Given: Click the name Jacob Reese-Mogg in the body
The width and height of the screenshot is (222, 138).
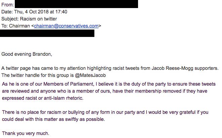Looking at the screenshot, I should pyautogui.click(x=172, y=68).
